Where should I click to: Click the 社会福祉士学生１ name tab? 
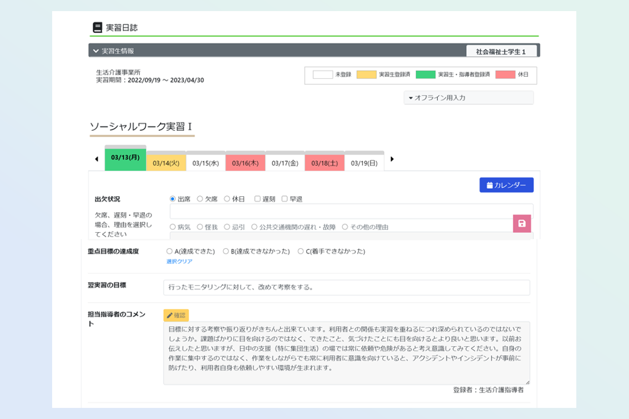point(501,52)
